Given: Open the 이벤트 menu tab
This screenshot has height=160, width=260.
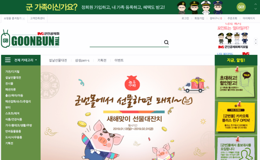Looking at the screenshot, I should click(119, 60).
